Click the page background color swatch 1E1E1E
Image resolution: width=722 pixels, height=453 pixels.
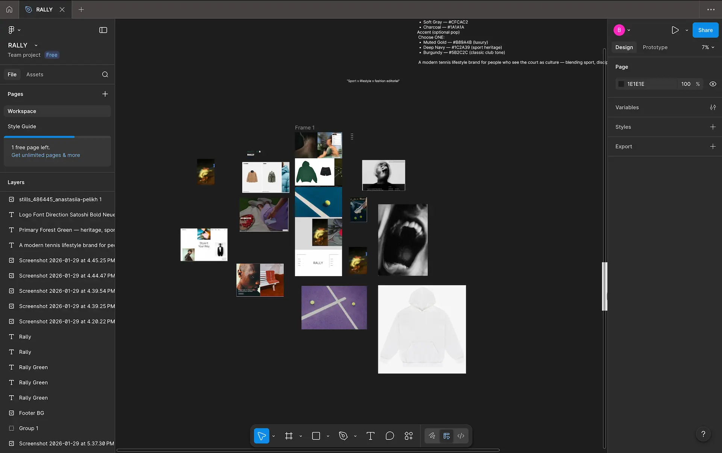[x=621, y=84]
